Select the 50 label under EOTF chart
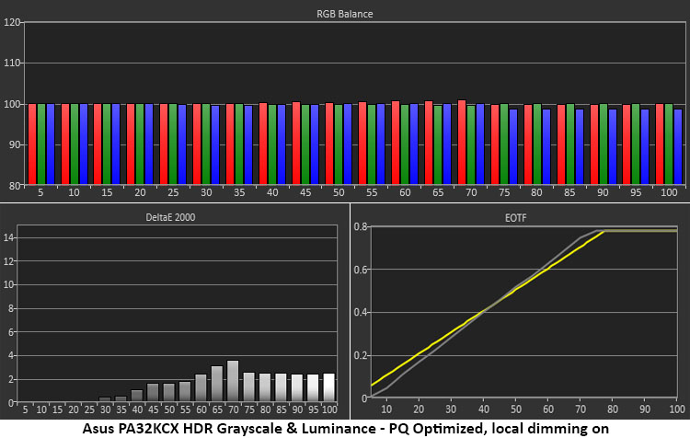The width and height of the screenshot is (690, 438). 516,409
